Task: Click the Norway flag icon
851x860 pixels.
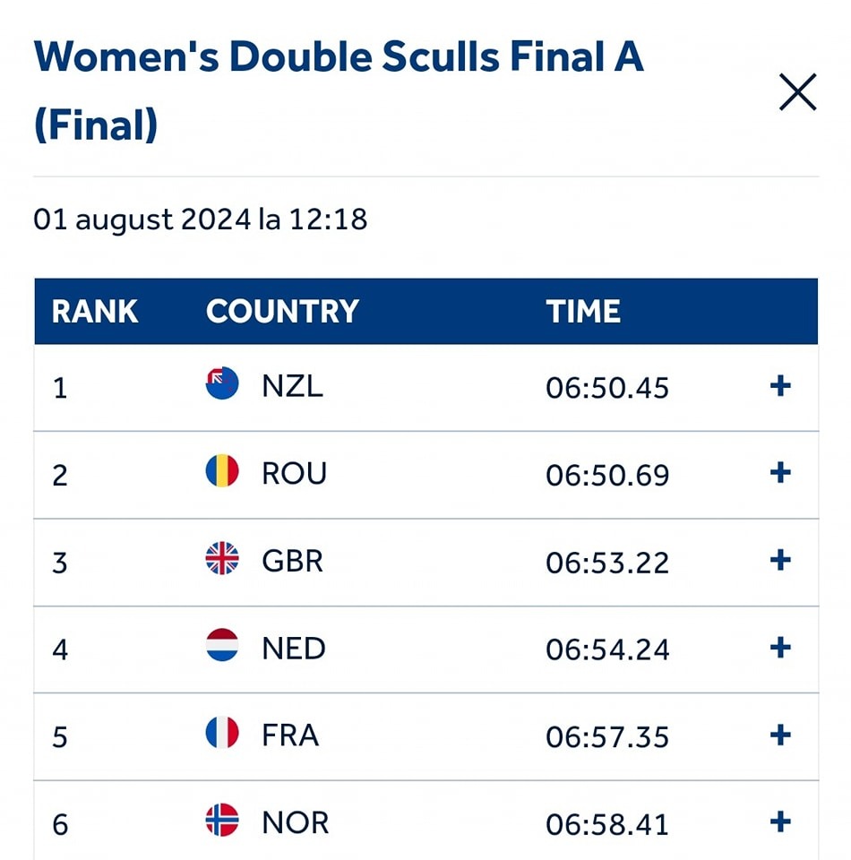Action: (222, 820)
